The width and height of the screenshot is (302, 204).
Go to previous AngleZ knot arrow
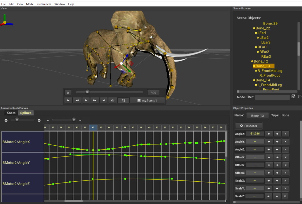(269, 149)
